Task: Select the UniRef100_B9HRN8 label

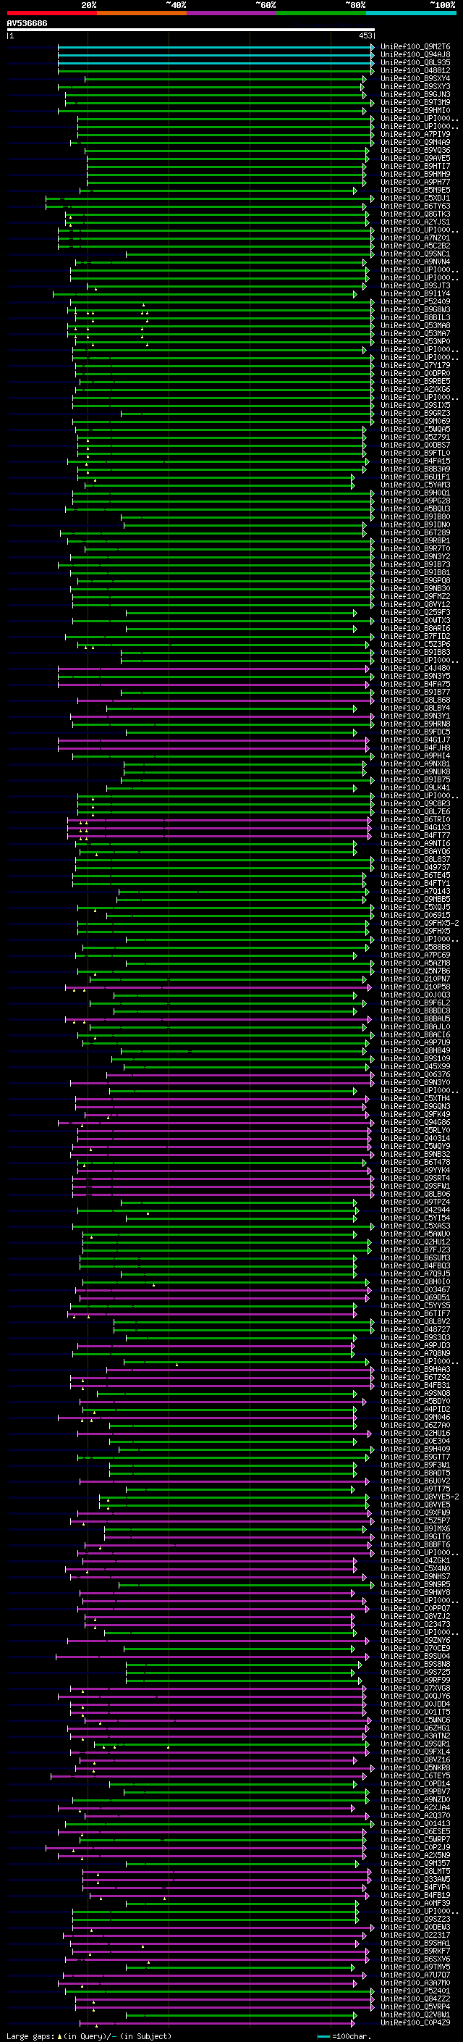Action: [x=415, y=724]
